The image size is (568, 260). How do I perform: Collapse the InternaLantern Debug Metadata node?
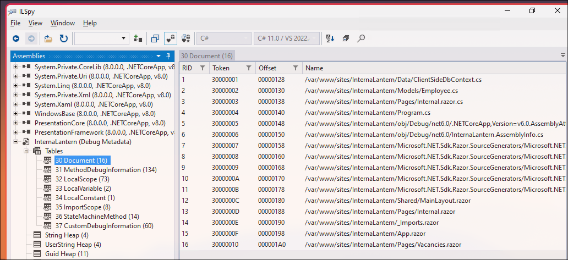point(16,142)
